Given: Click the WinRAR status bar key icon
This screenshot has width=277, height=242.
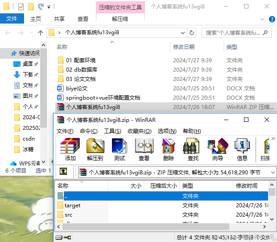Looking at the screenshot, I should point(67,238).
